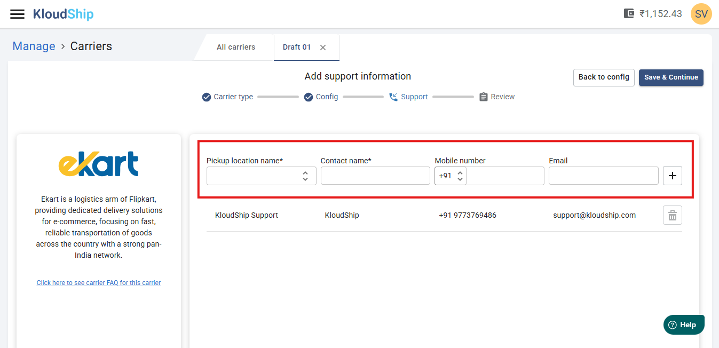Select the KloudShip Support location name

coord(247,215)
